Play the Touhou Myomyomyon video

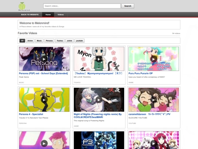click(x=99, y=59)
